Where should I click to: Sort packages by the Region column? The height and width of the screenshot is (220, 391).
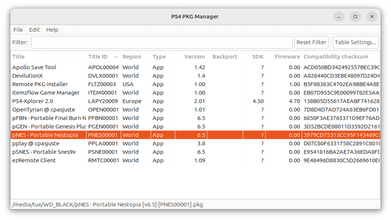[131, 57]
